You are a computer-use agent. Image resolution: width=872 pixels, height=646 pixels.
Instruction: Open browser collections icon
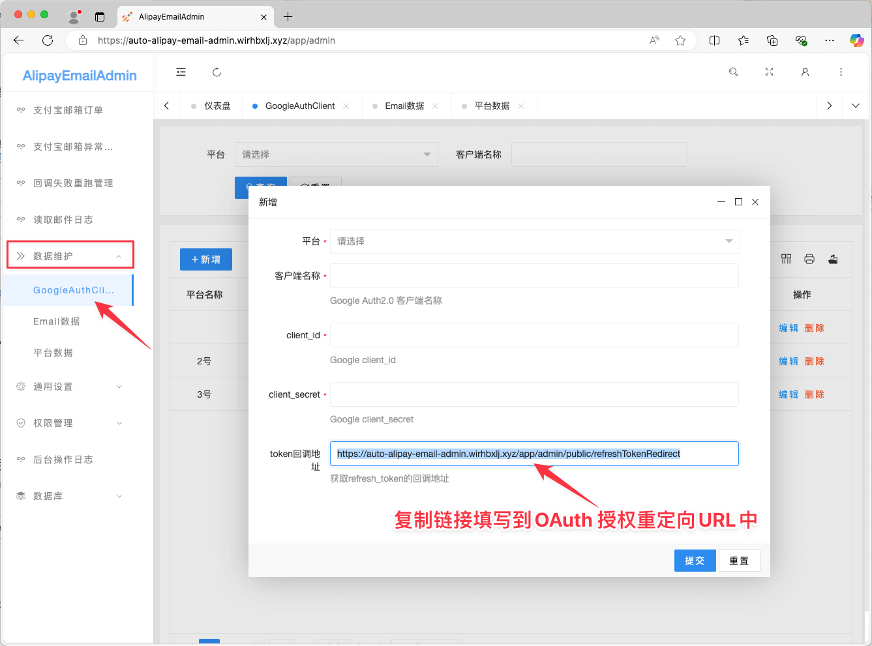click(x=772, y=40)
